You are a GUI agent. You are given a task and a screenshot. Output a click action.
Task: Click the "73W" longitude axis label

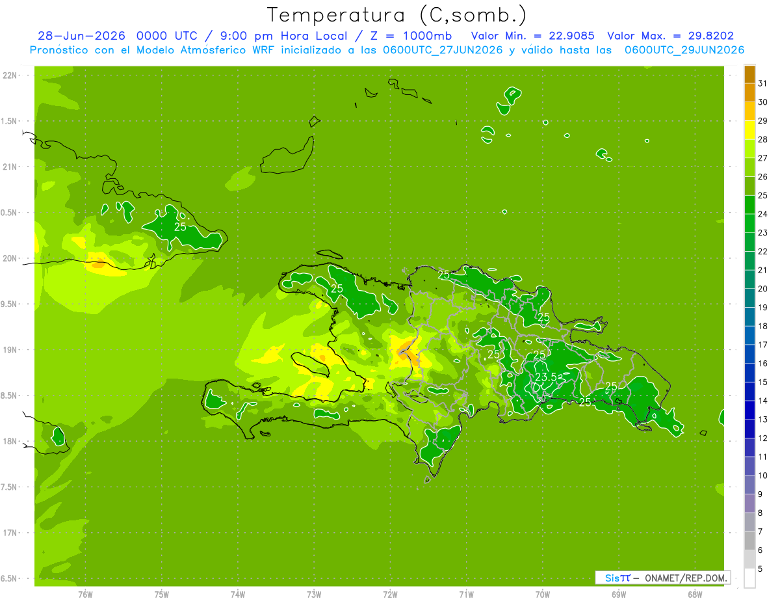coord(314,595)
